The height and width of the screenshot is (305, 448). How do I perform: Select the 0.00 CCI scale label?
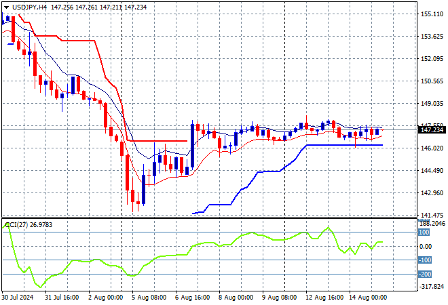tap(426, 247)
